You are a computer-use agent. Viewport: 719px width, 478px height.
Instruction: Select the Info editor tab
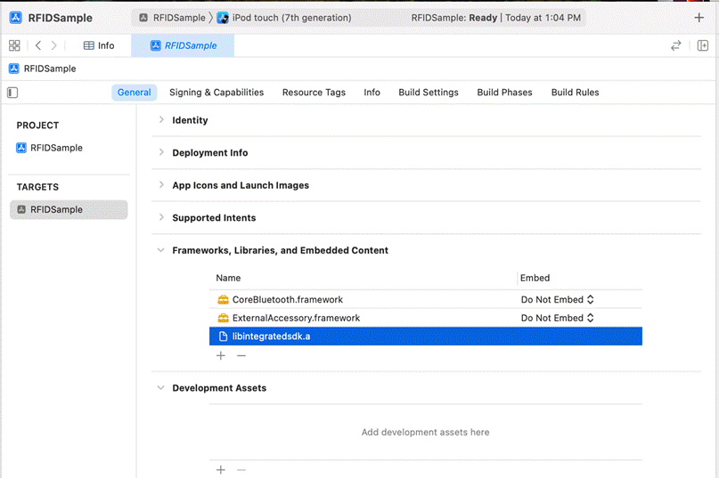(x=99, y=45)
